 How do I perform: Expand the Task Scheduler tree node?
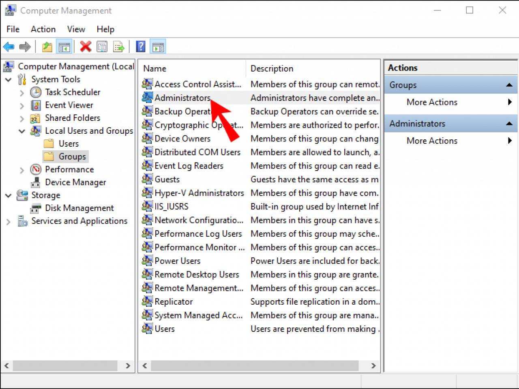click(x=22, y=92)
